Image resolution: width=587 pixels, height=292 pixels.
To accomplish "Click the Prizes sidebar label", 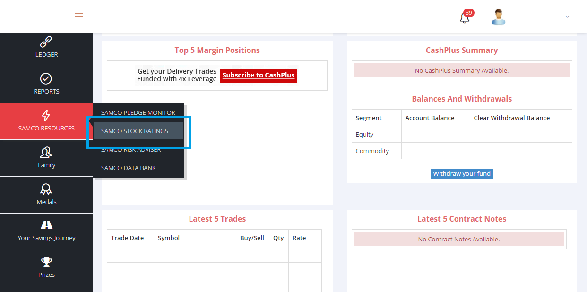I will (x=46, y=275).
